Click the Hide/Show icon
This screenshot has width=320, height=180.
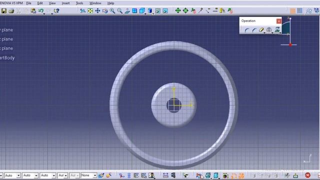pos(158,11)
